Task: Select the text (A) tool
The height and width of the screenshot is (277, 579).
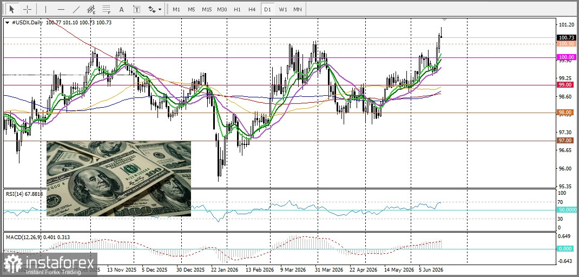Action: [122, 9]
